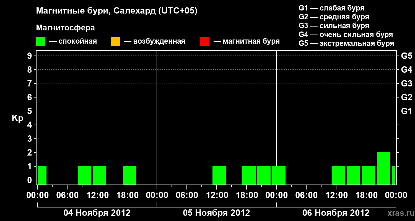Click the orange 'возбужденная' legend swatch

(x=115, y=42)
